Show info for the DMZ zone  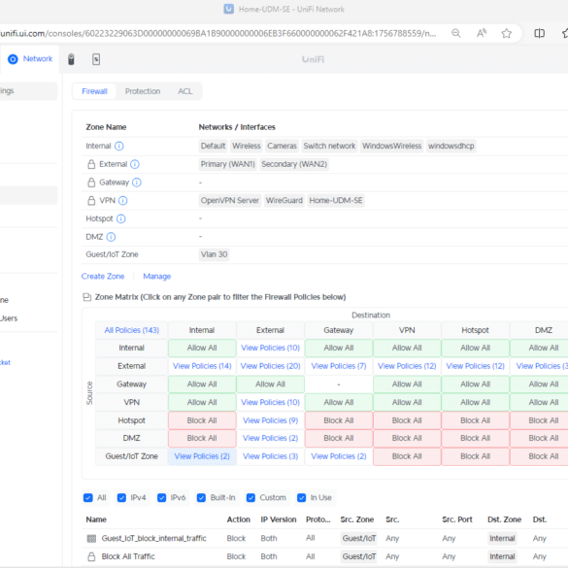(x=112, y=237)
